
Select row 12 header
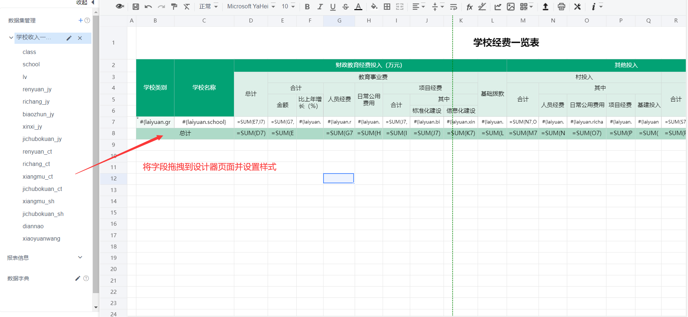[x=114, y=179]
